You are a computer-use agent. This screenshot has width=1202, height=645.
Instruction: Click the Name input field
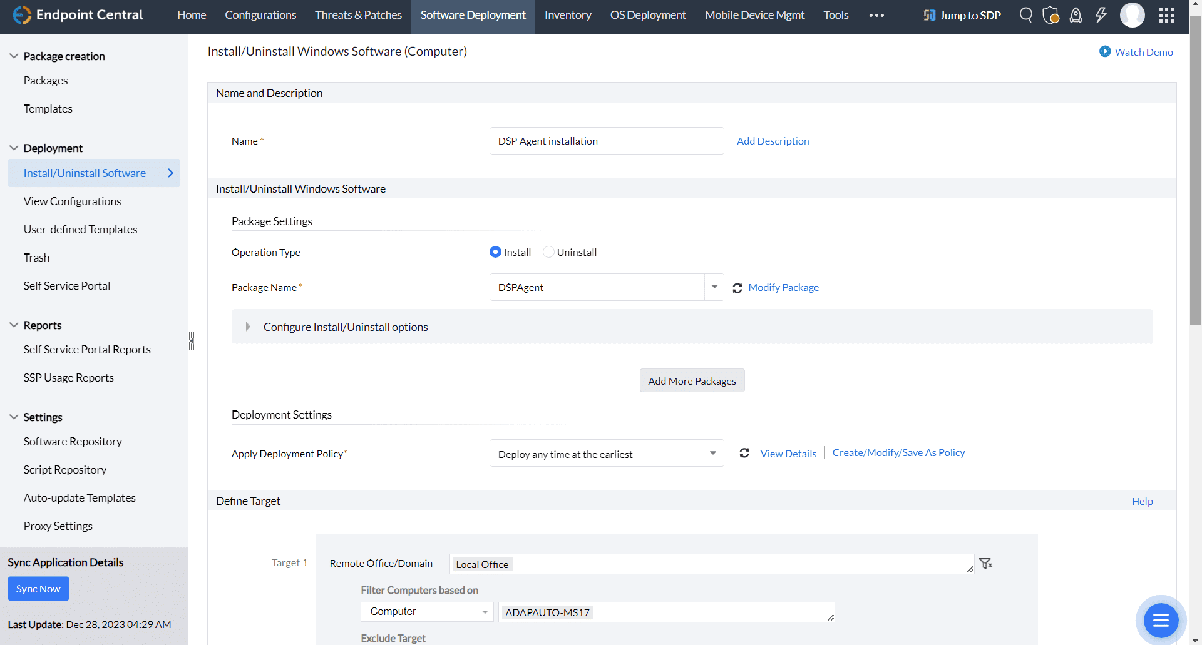click(606, 141)
